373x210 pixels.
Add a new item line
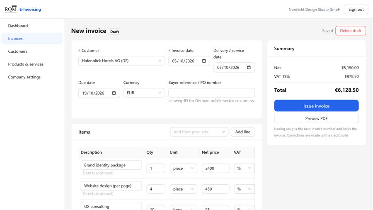coord(242,132)
